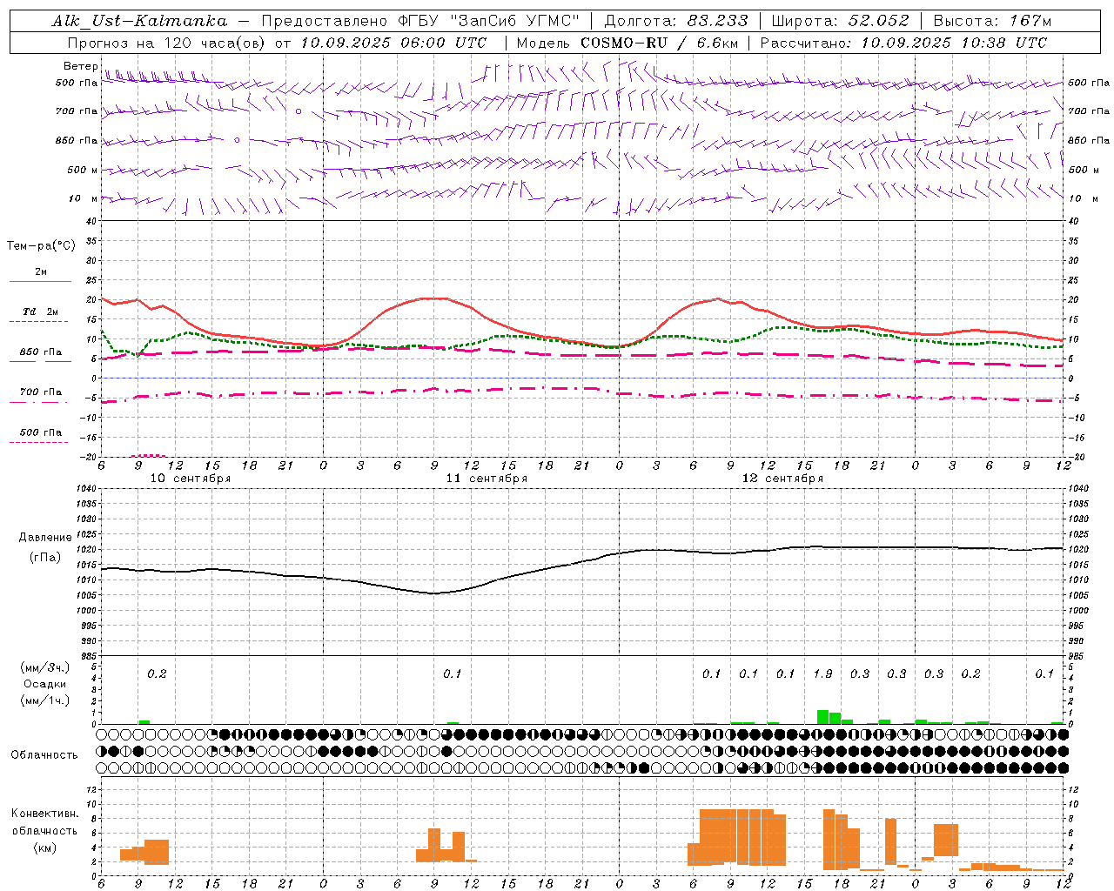This screenshot has height=891, width=1114.
Task: Click the "Осадки" precipitation label
Action: click(44, 684)
